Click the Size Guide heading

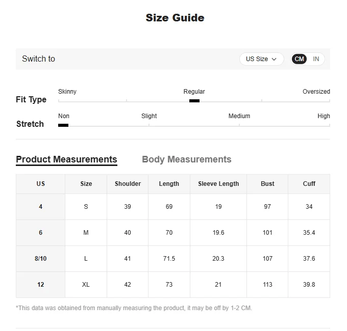tap(175, 18)
